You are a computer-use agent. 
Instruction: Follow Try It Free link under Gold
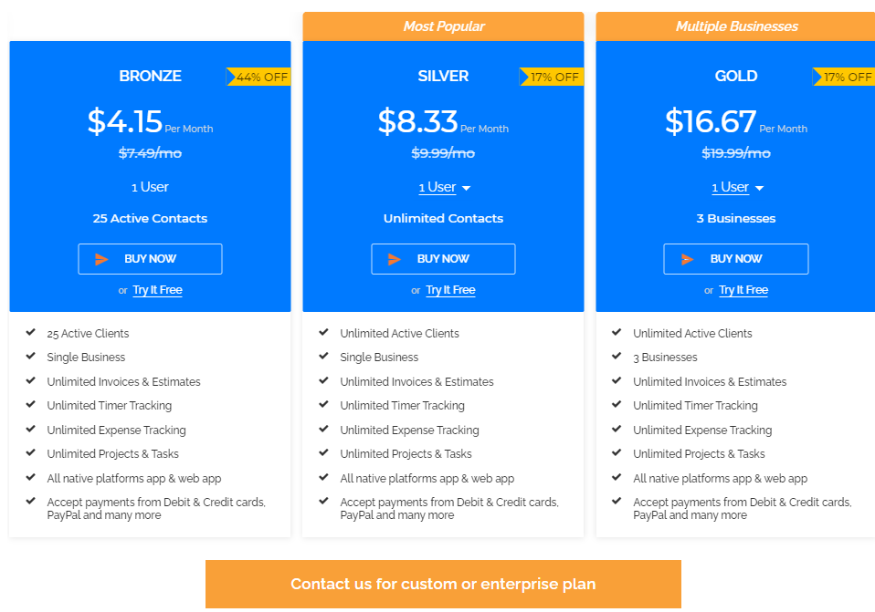point(743,290)
